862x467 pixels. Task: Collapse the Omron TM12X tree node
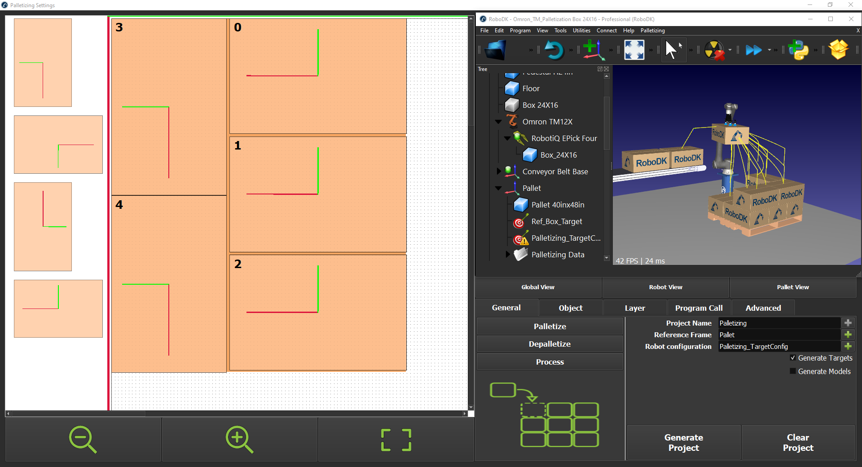[498, 122]
